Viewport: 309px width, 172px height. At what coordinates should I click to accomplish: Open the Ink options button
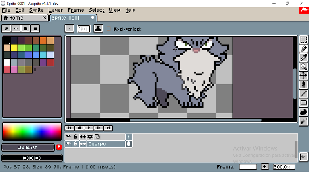[x=98, y=29]
